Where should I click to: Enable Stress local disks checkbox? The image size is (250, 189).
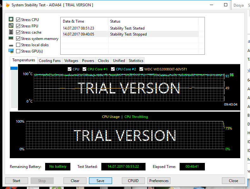tap(18, 45)
